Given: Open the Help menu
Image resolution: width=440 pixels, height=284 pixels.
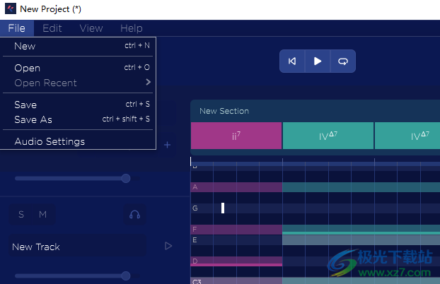Looking at the screenshot, I should point(132,28).
